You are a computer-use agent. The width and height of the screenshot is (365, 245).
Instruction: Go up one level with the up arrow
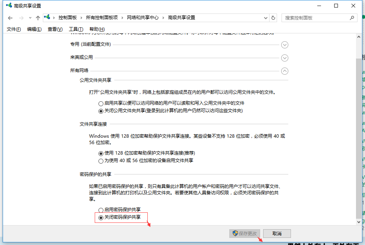coord(38,18)
